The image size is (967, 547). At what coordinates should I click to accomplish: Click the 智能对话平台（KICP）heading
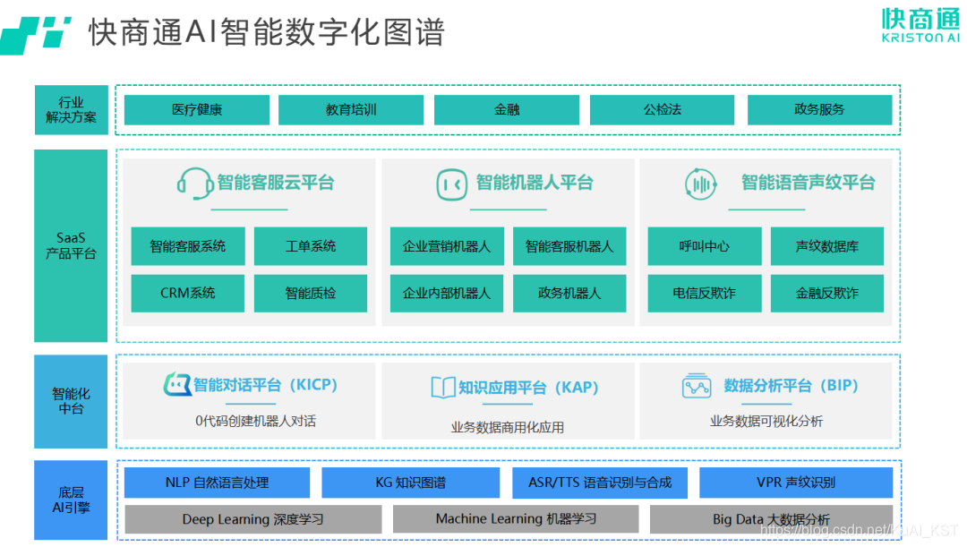(266, 385)
